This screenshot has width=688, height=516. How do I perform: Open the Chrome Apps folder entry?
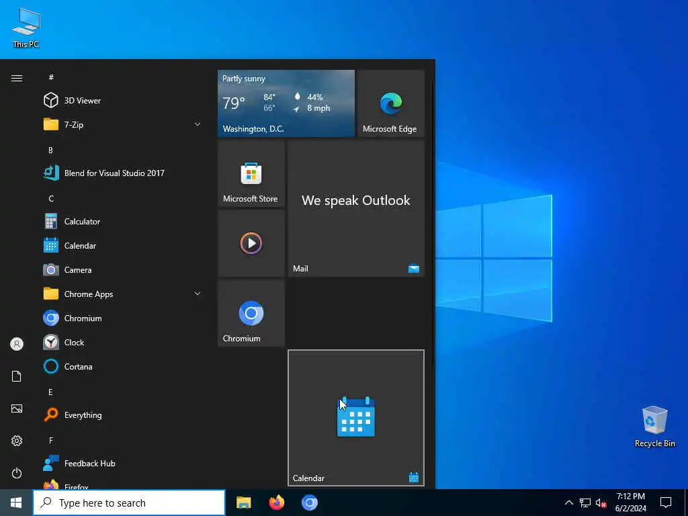pyautogui.click(x=123, y=294)
